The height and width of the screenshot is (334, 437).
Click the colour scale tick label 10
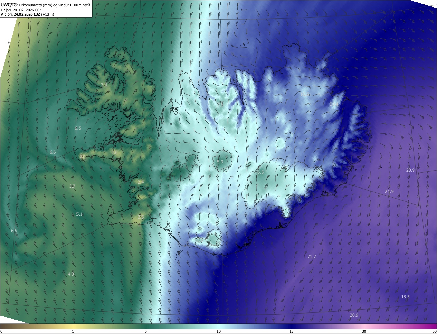click(218, 331)
